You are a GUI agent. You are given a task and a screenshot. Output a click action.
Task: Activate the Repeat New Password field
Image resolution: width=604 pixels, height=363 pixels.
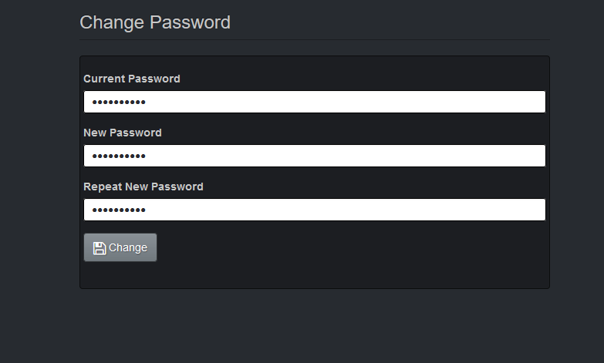point(314,210)
